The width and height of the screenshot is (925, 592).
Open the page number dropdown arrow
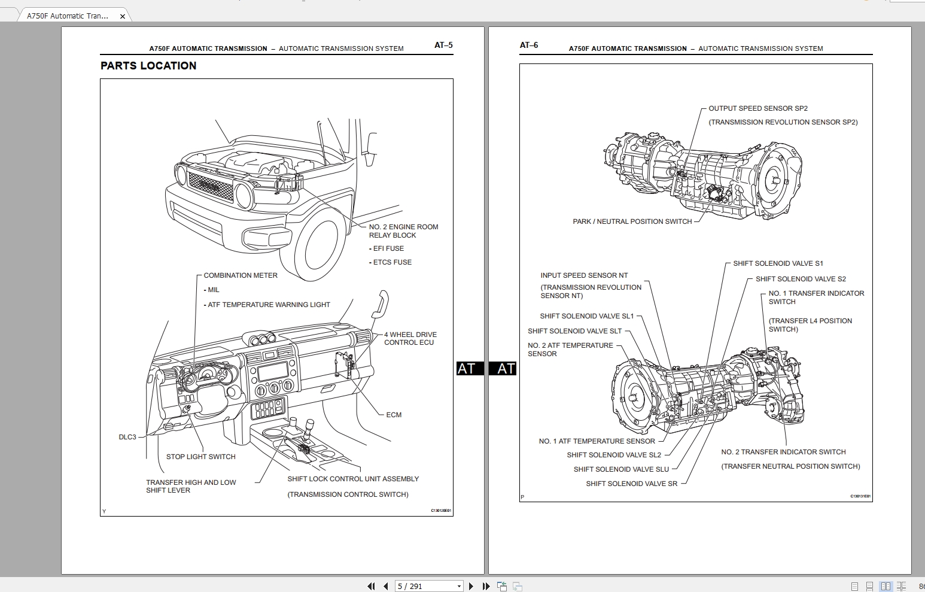click(459, 586)
